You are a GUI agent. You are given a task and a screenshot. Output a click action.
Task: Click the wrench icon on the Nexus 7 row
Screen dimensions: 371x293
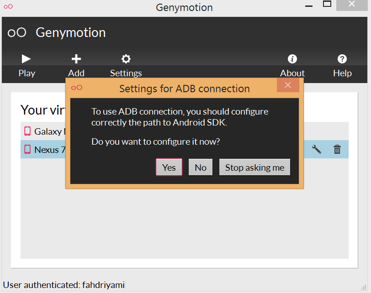[x=316, y=149]
